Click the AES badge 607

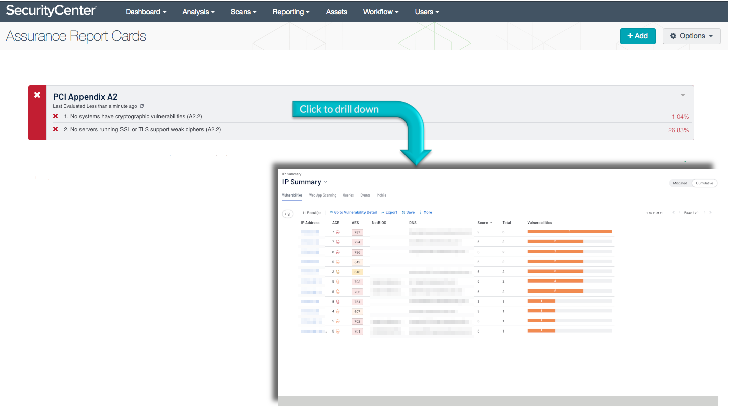[x=357, y=311]
